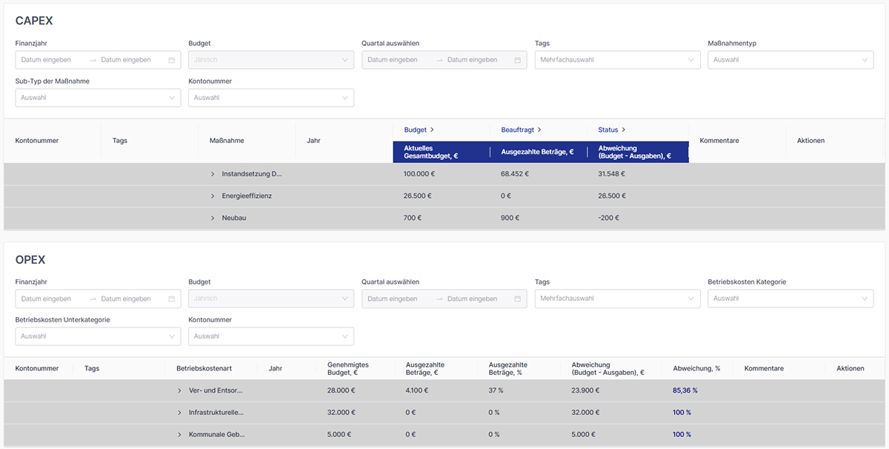Expand the Infrastrukturelle row chevron

(179, 413)
